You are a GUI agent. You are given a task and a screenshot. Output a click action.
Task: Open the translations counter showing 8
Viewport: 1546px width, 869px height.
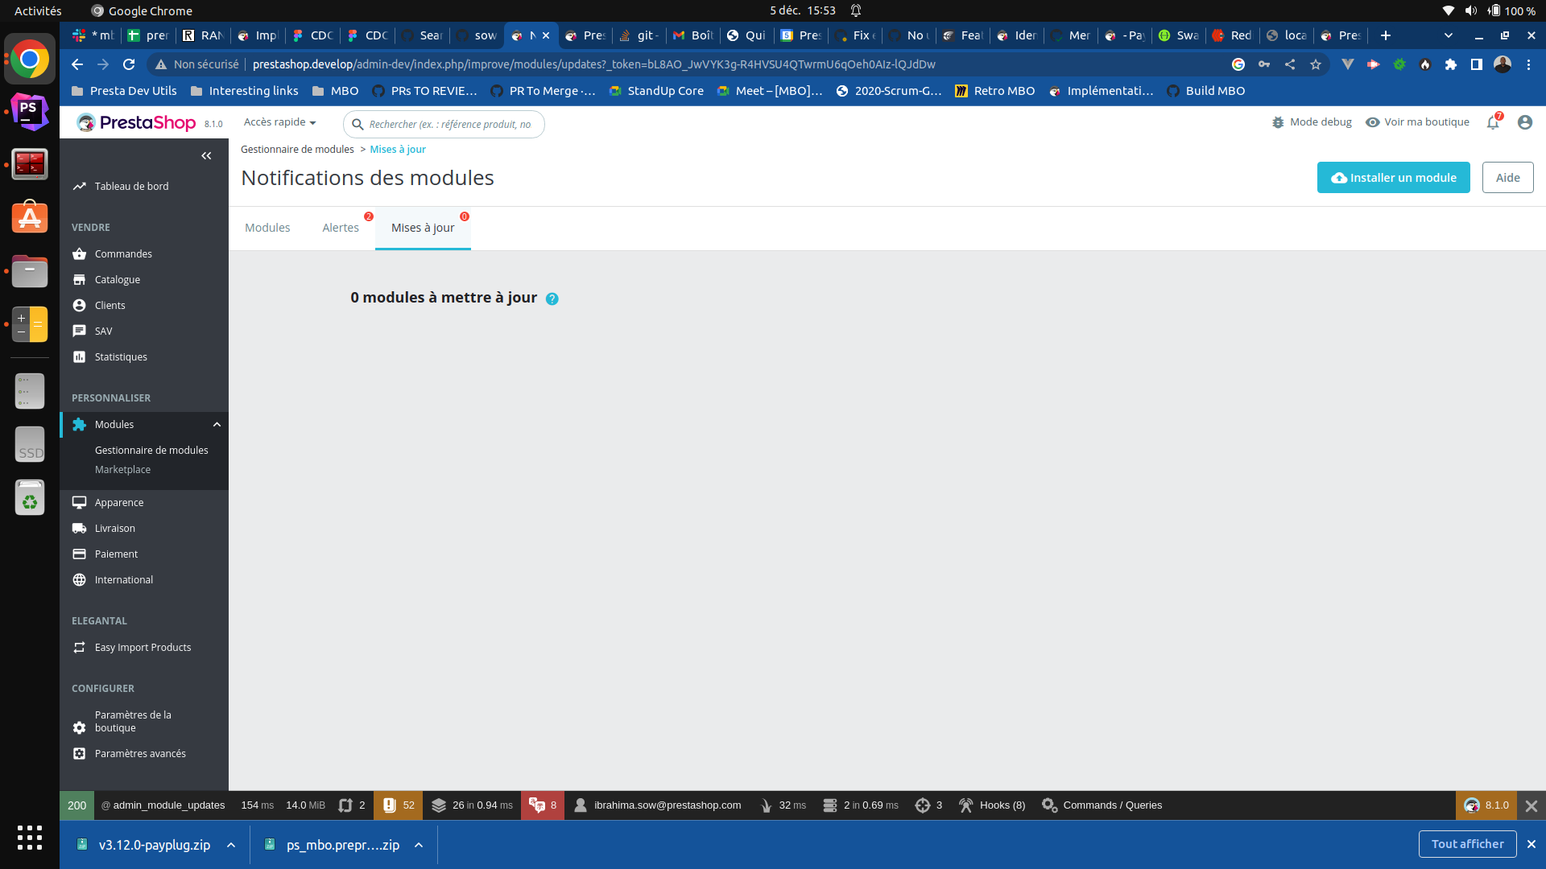tap(543, 805)
